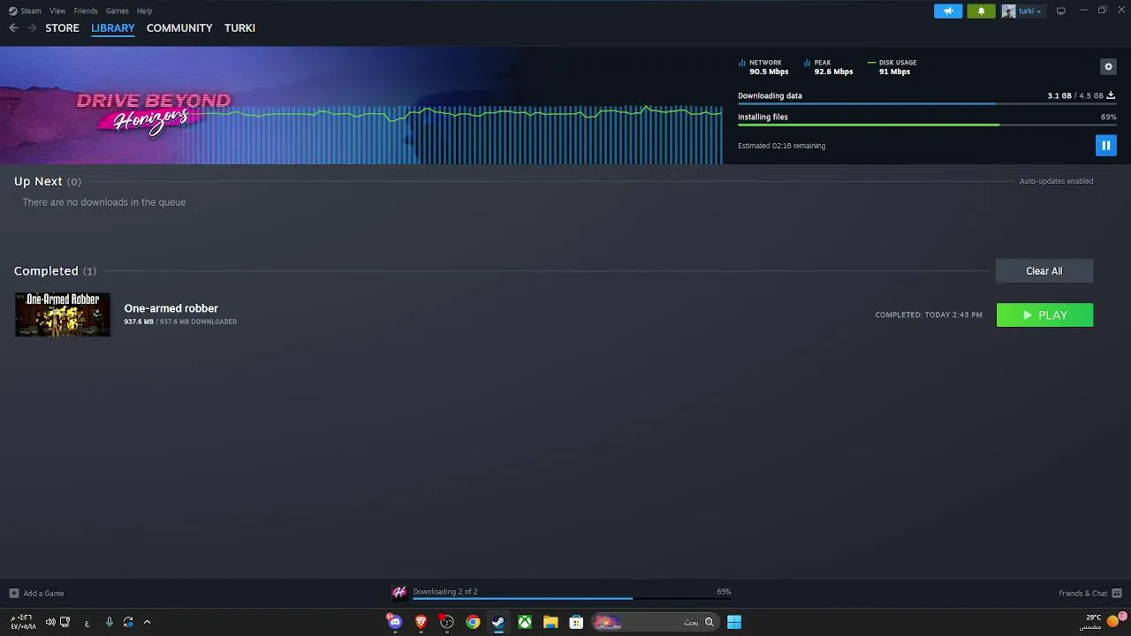
Task: Go to the STORE tab
Action: (62, 28)
